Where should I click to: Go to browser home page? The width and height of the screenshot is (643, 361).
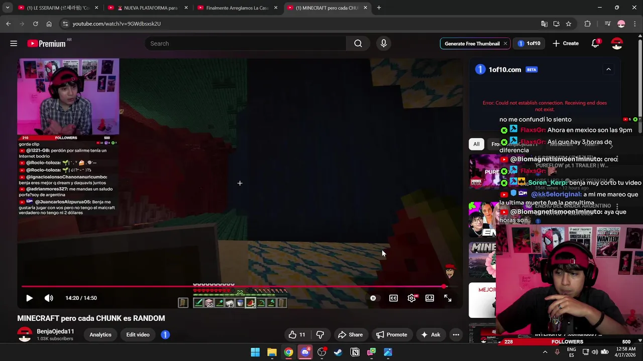click(49, 24)
